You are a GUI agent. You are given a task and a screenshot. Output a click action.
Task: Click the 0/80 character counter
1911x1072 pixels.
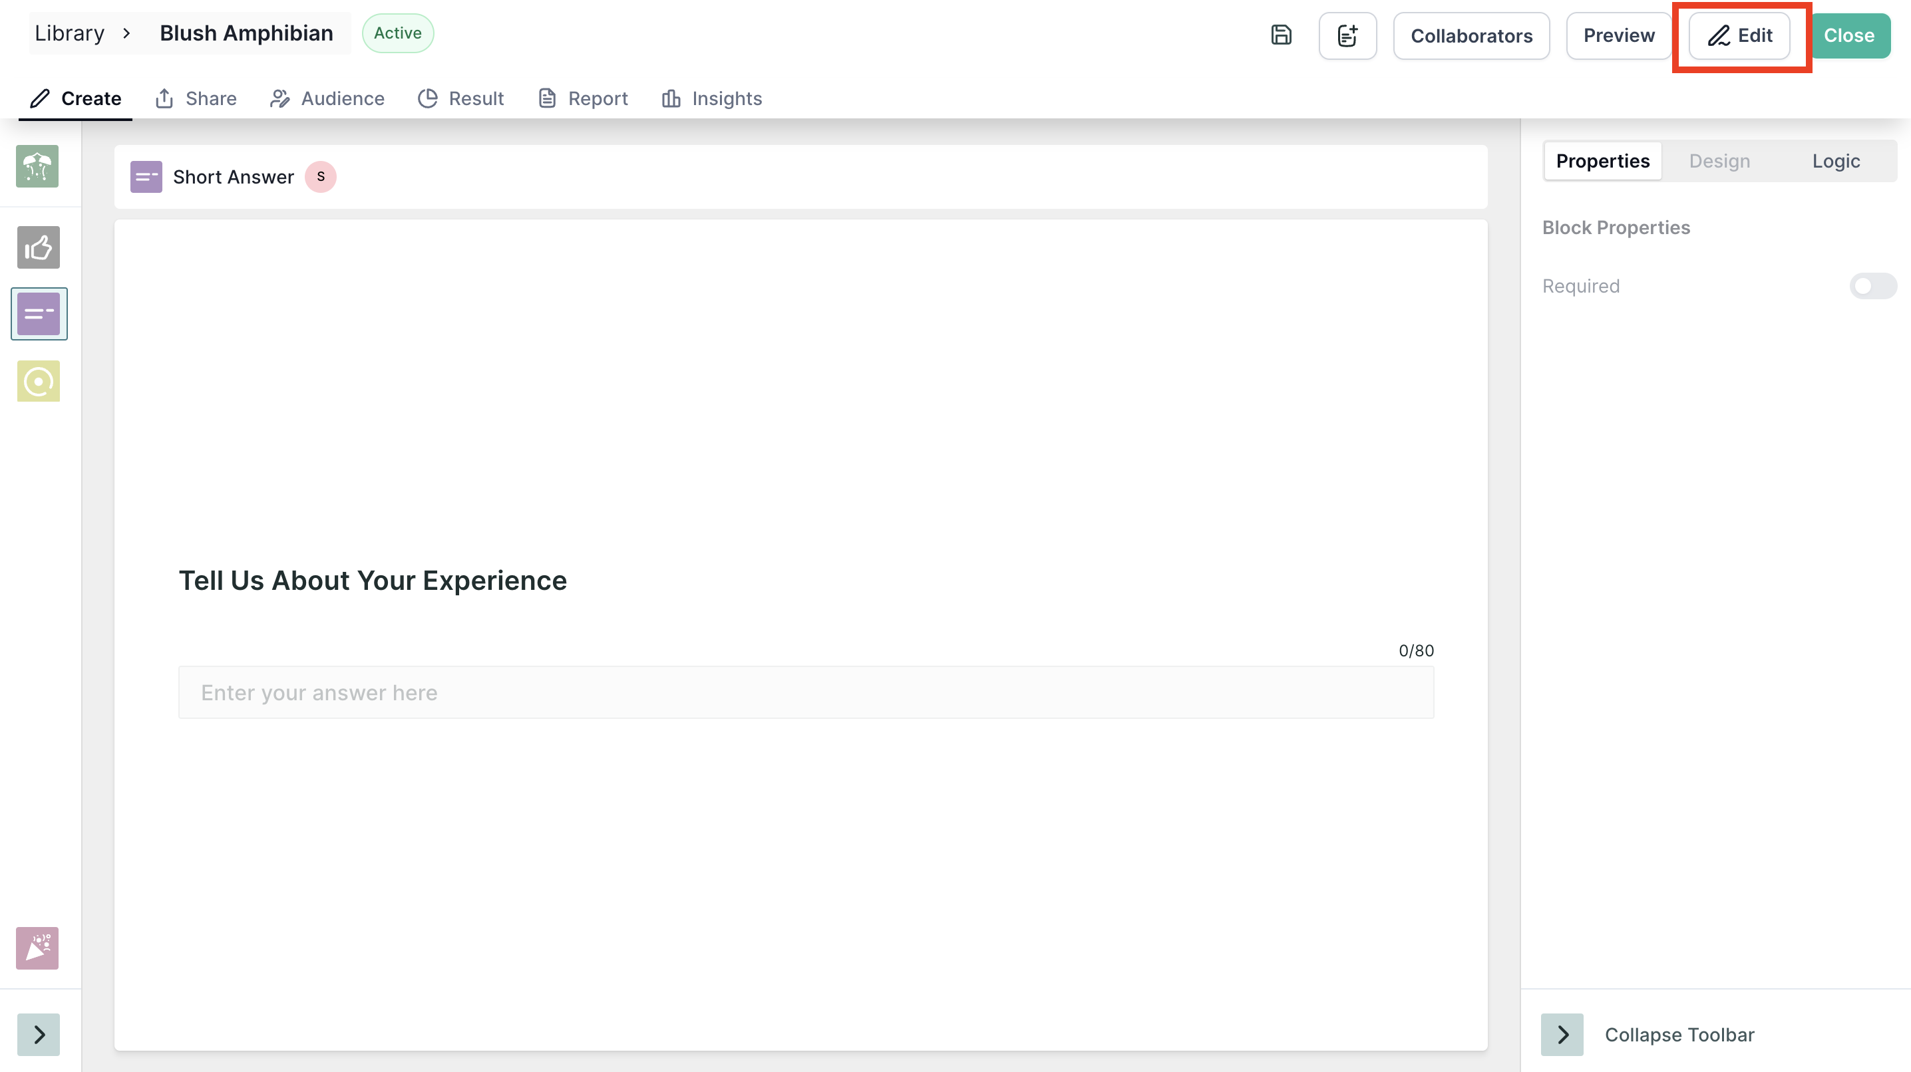(x=1415, y=651)
